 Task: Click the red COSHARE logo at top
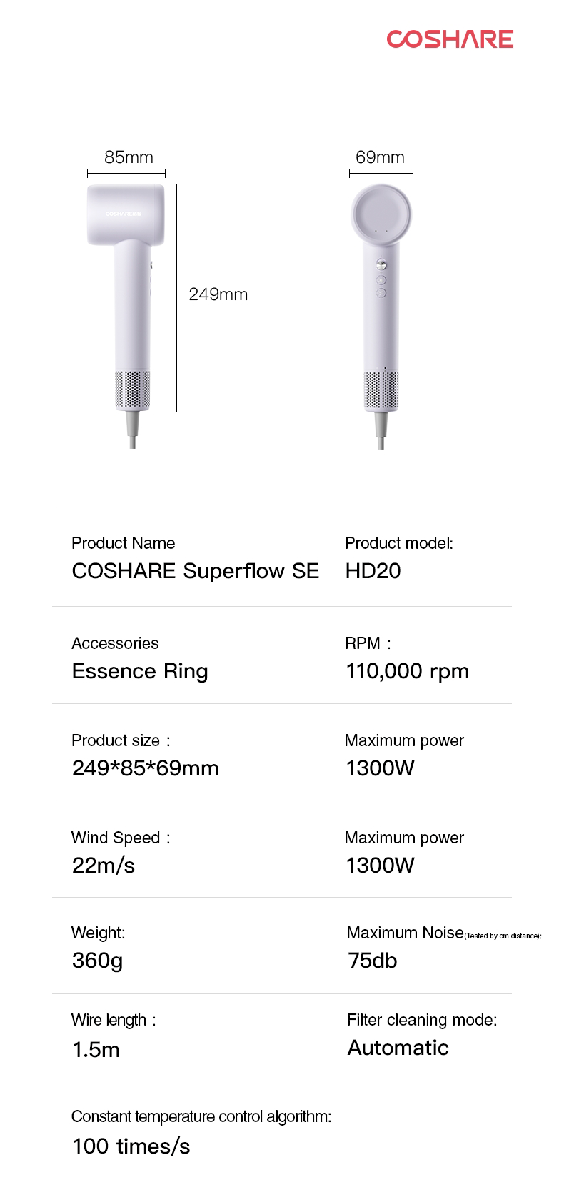450,39
